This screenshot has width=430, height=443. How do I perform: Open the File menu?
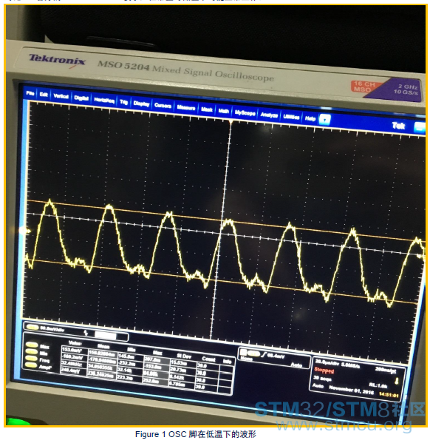tap(30, 93)
